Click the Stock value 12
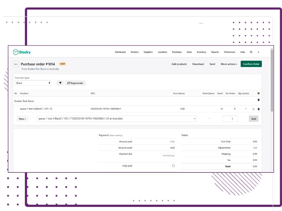The width and height of the screenshot is (282, 211). [222, 109]
